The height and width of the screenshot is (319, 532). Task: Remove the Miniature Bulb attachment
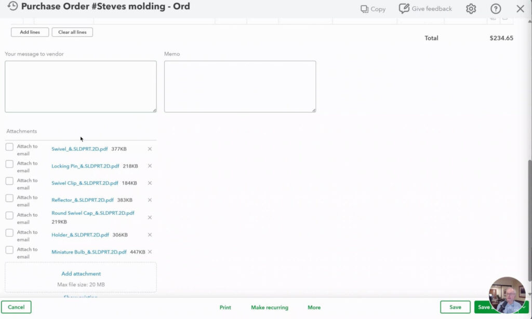pos(150,252)
